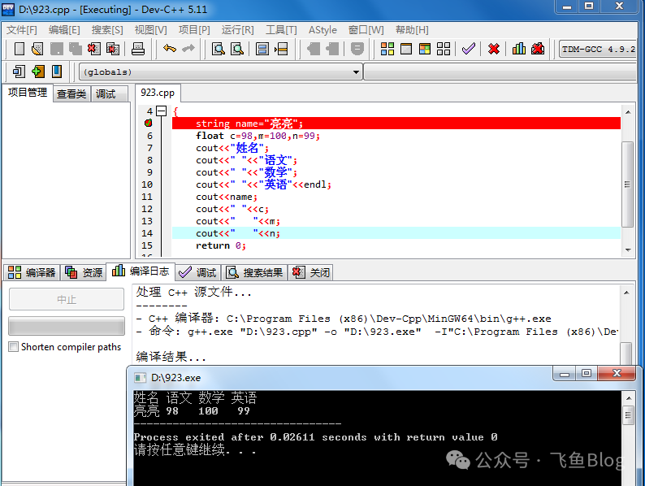Click the Delete profiling information icon

[x=538, y=49]
